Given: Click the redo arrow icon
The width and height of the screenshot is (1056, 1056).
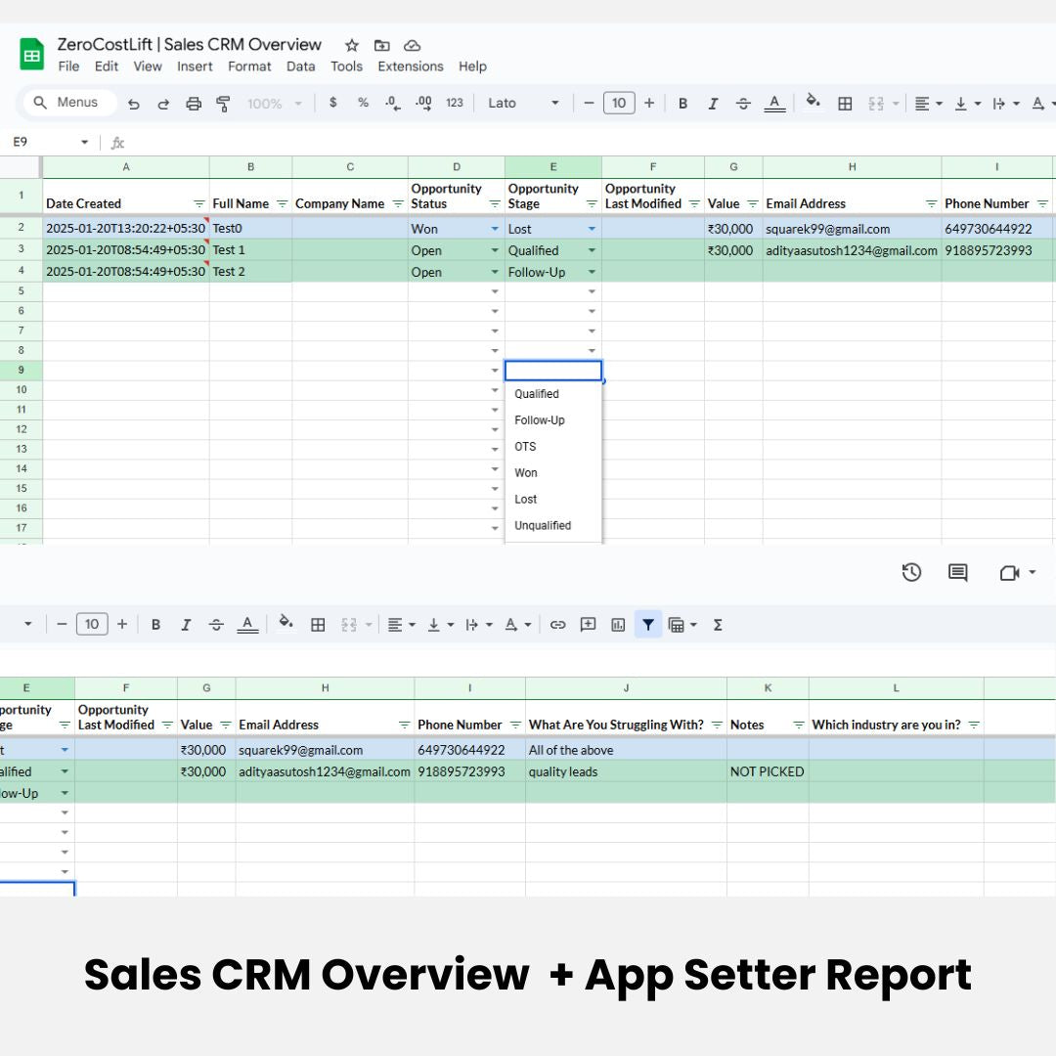Looking at the screenshot, I should click(x=163, y=104).
